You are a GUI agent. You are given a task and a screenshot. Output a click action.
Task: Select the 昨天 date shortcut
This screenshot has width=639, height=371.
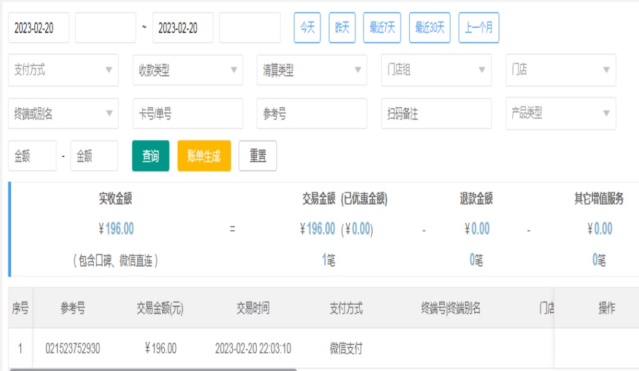[x=342, y=28]
